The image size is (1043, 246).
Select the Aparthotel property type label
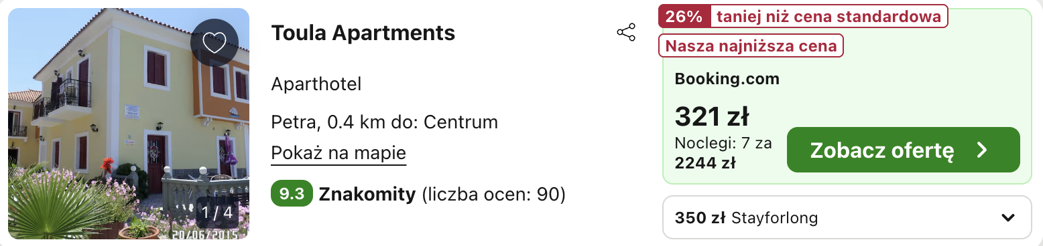tap(316, 84)
